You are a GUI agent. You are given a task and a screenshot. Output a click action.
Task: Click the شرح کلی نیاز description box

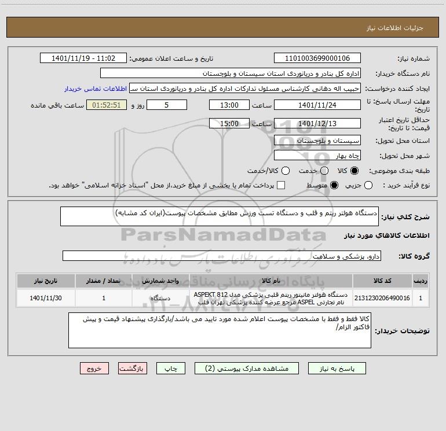click(x=220, y=216)
